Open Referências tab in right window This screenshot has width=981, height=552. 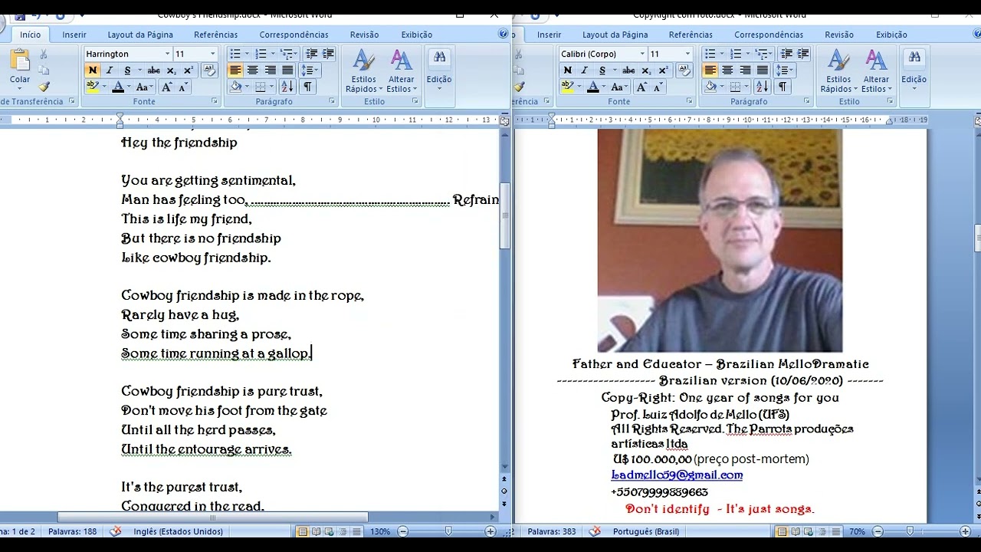click(x=691, y=34)
